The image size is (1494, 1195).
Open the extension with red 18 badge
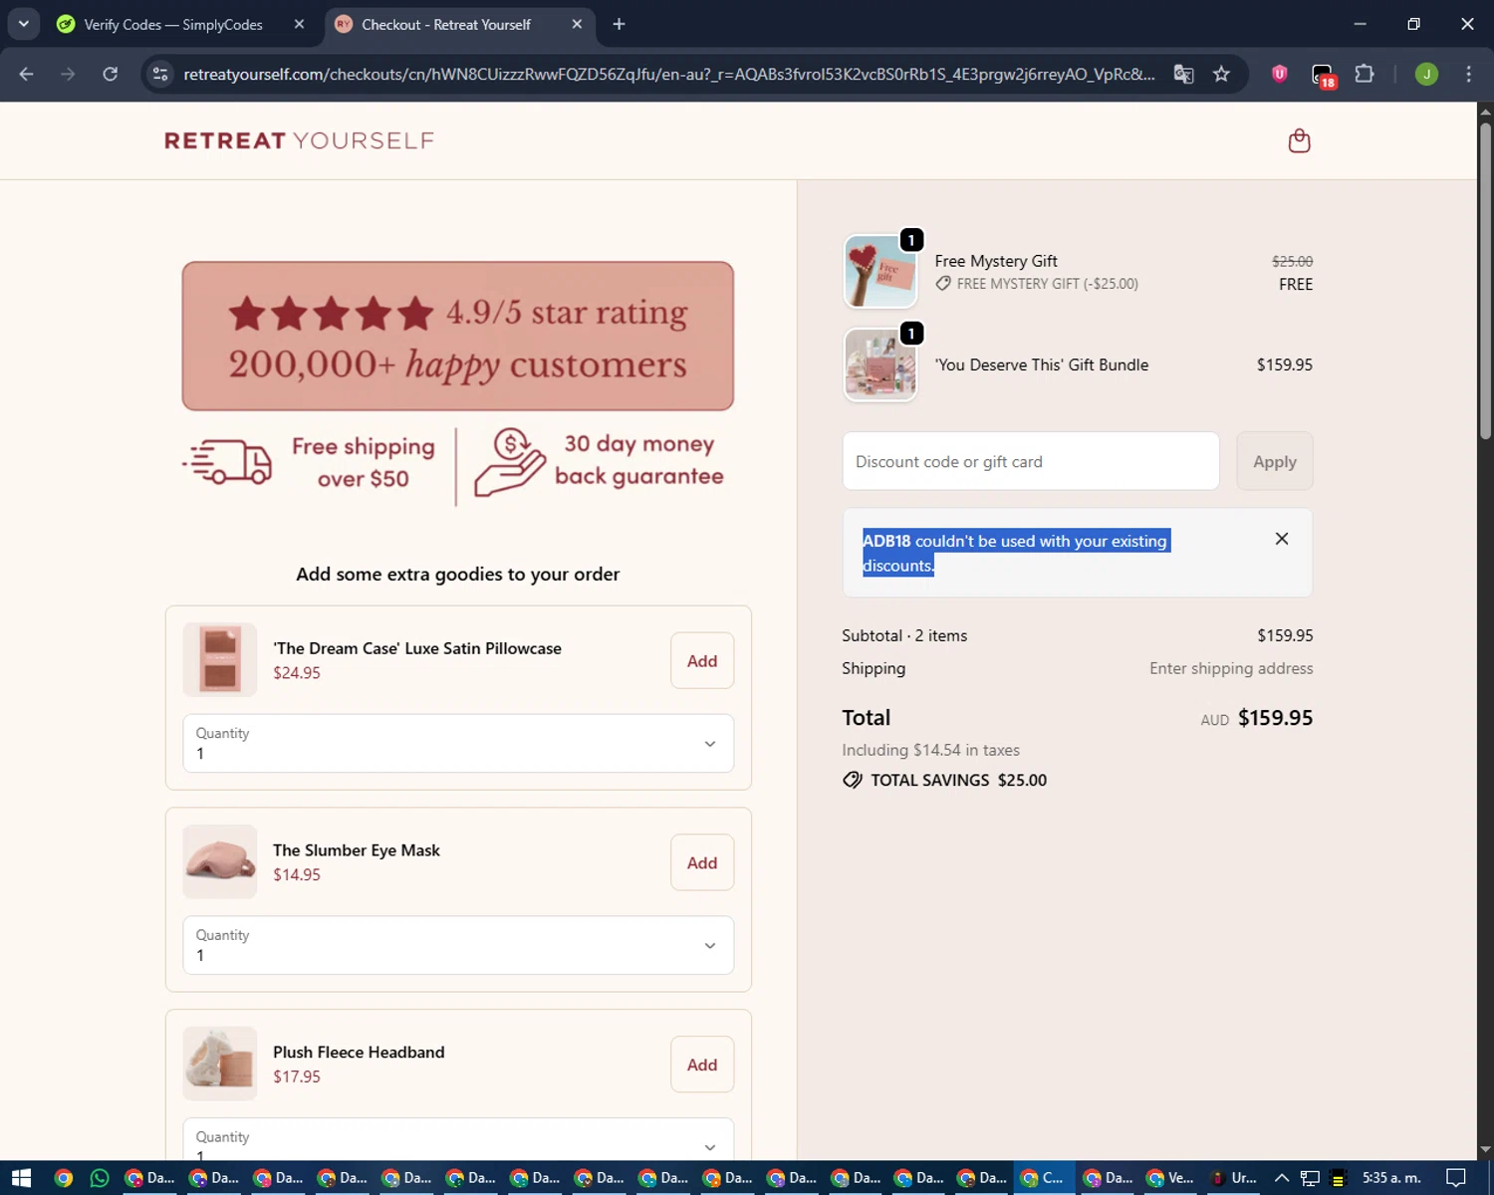(x=1323, y=76)
